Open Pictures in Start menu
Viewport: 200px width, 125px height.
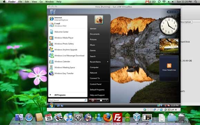pos(93,40)
